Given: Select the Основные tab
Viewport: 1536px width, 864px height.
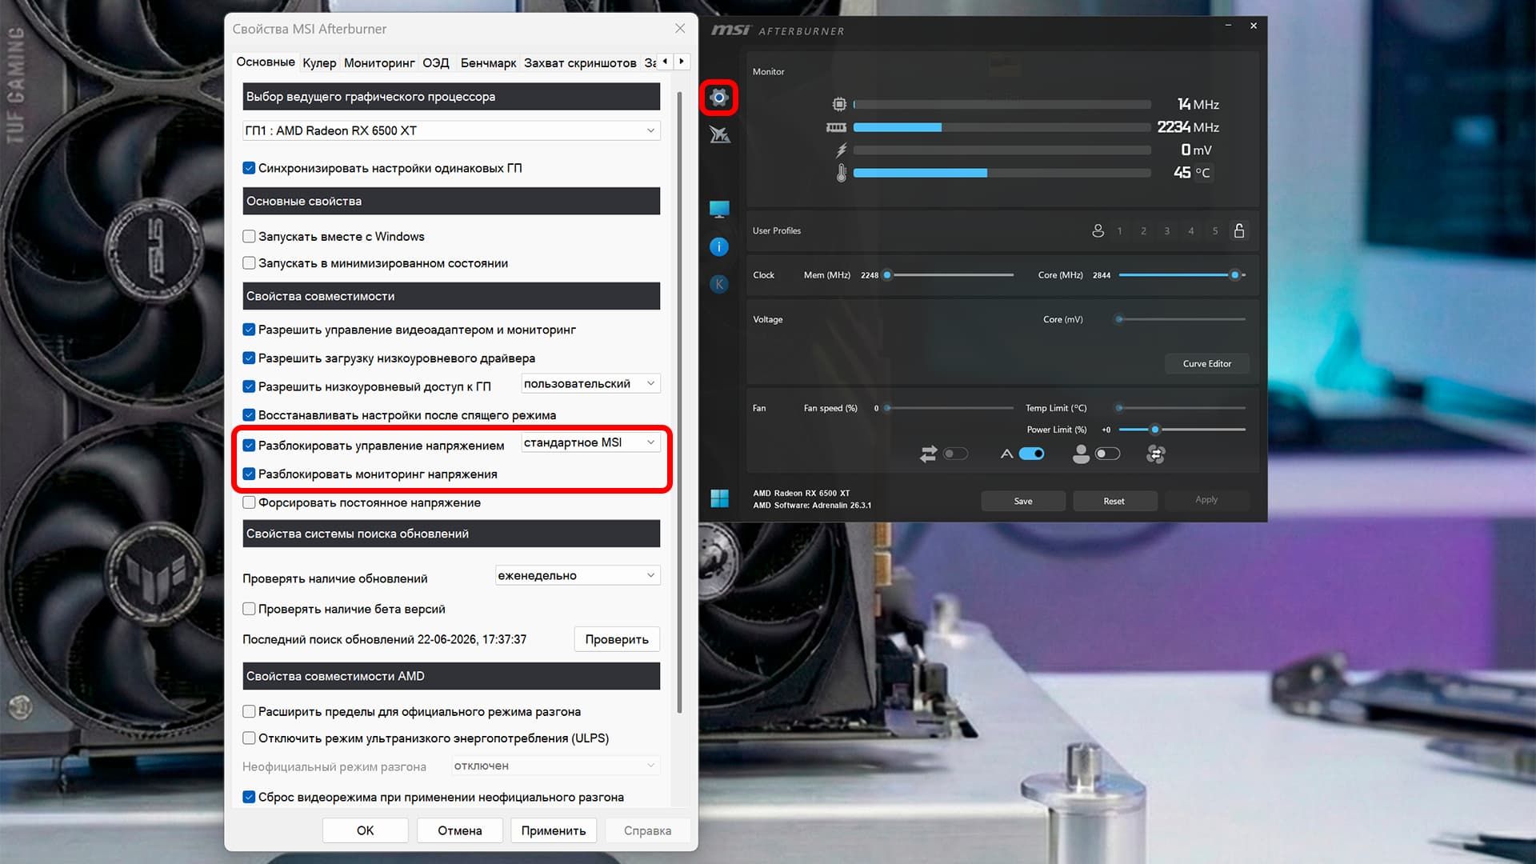Looking at the screenshot, I should coord(266,62).
